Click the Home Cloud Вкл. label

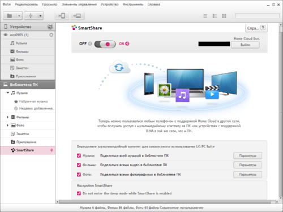click(247, 38)
